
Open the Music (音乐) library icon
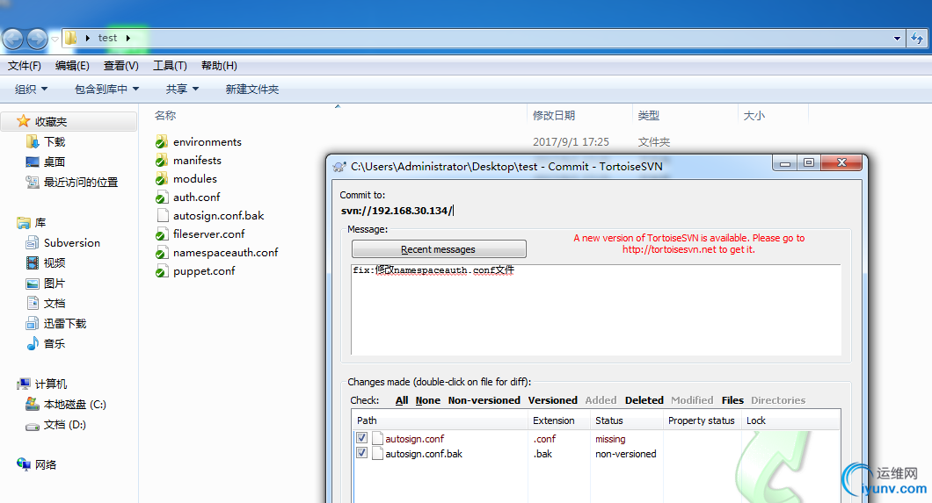33,343
